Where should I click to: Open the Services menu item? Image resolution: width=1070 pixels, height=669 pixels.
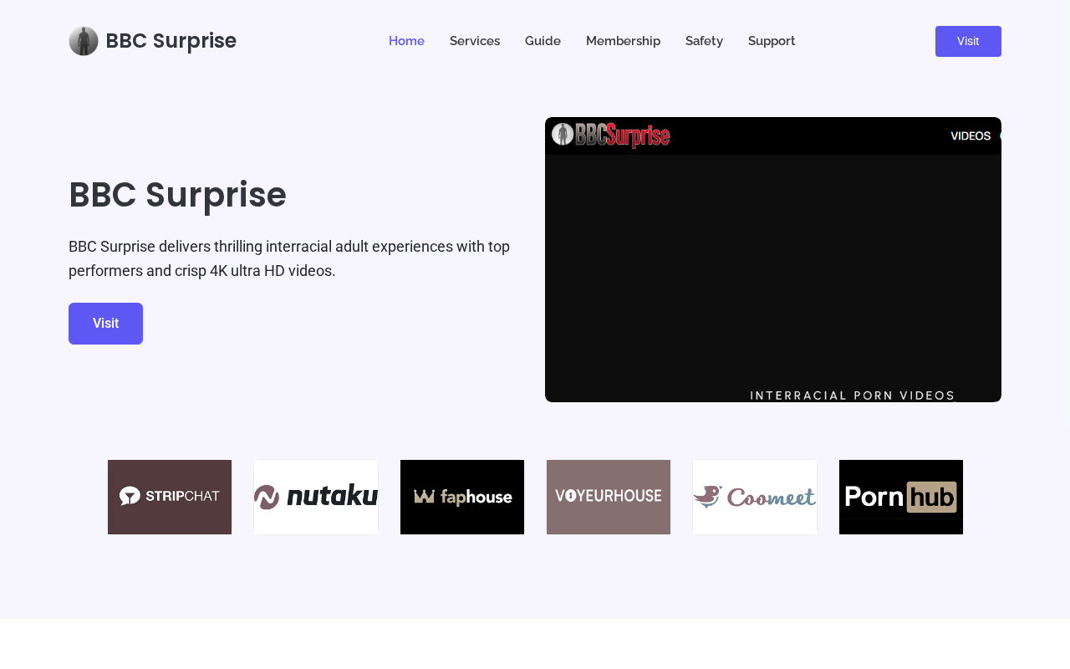pos(475,41)
